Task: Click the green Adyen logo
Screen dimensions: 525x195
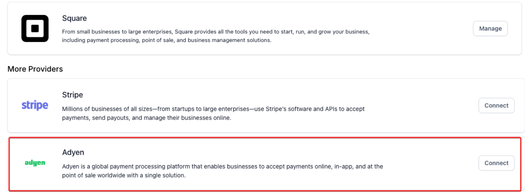Action: click(35, 163)
